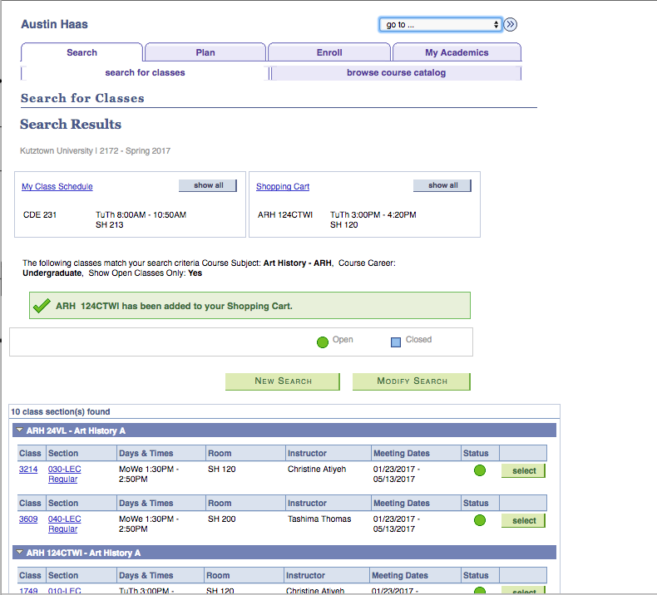Viewport: 657px width, 595px height.
Task: Open the Shopping Cart link
Action: (283, 187)
